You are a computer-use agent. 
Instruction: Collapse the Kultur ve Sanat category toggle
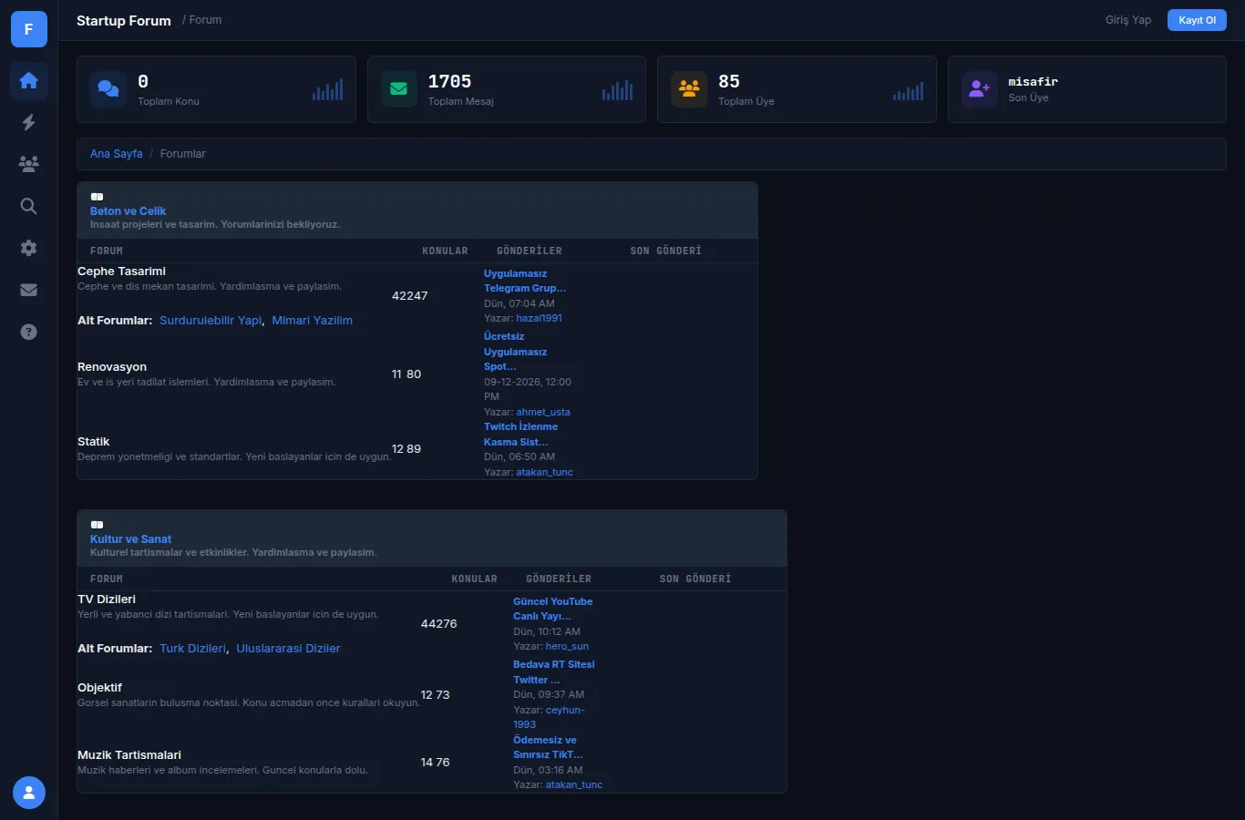point(97,525)
